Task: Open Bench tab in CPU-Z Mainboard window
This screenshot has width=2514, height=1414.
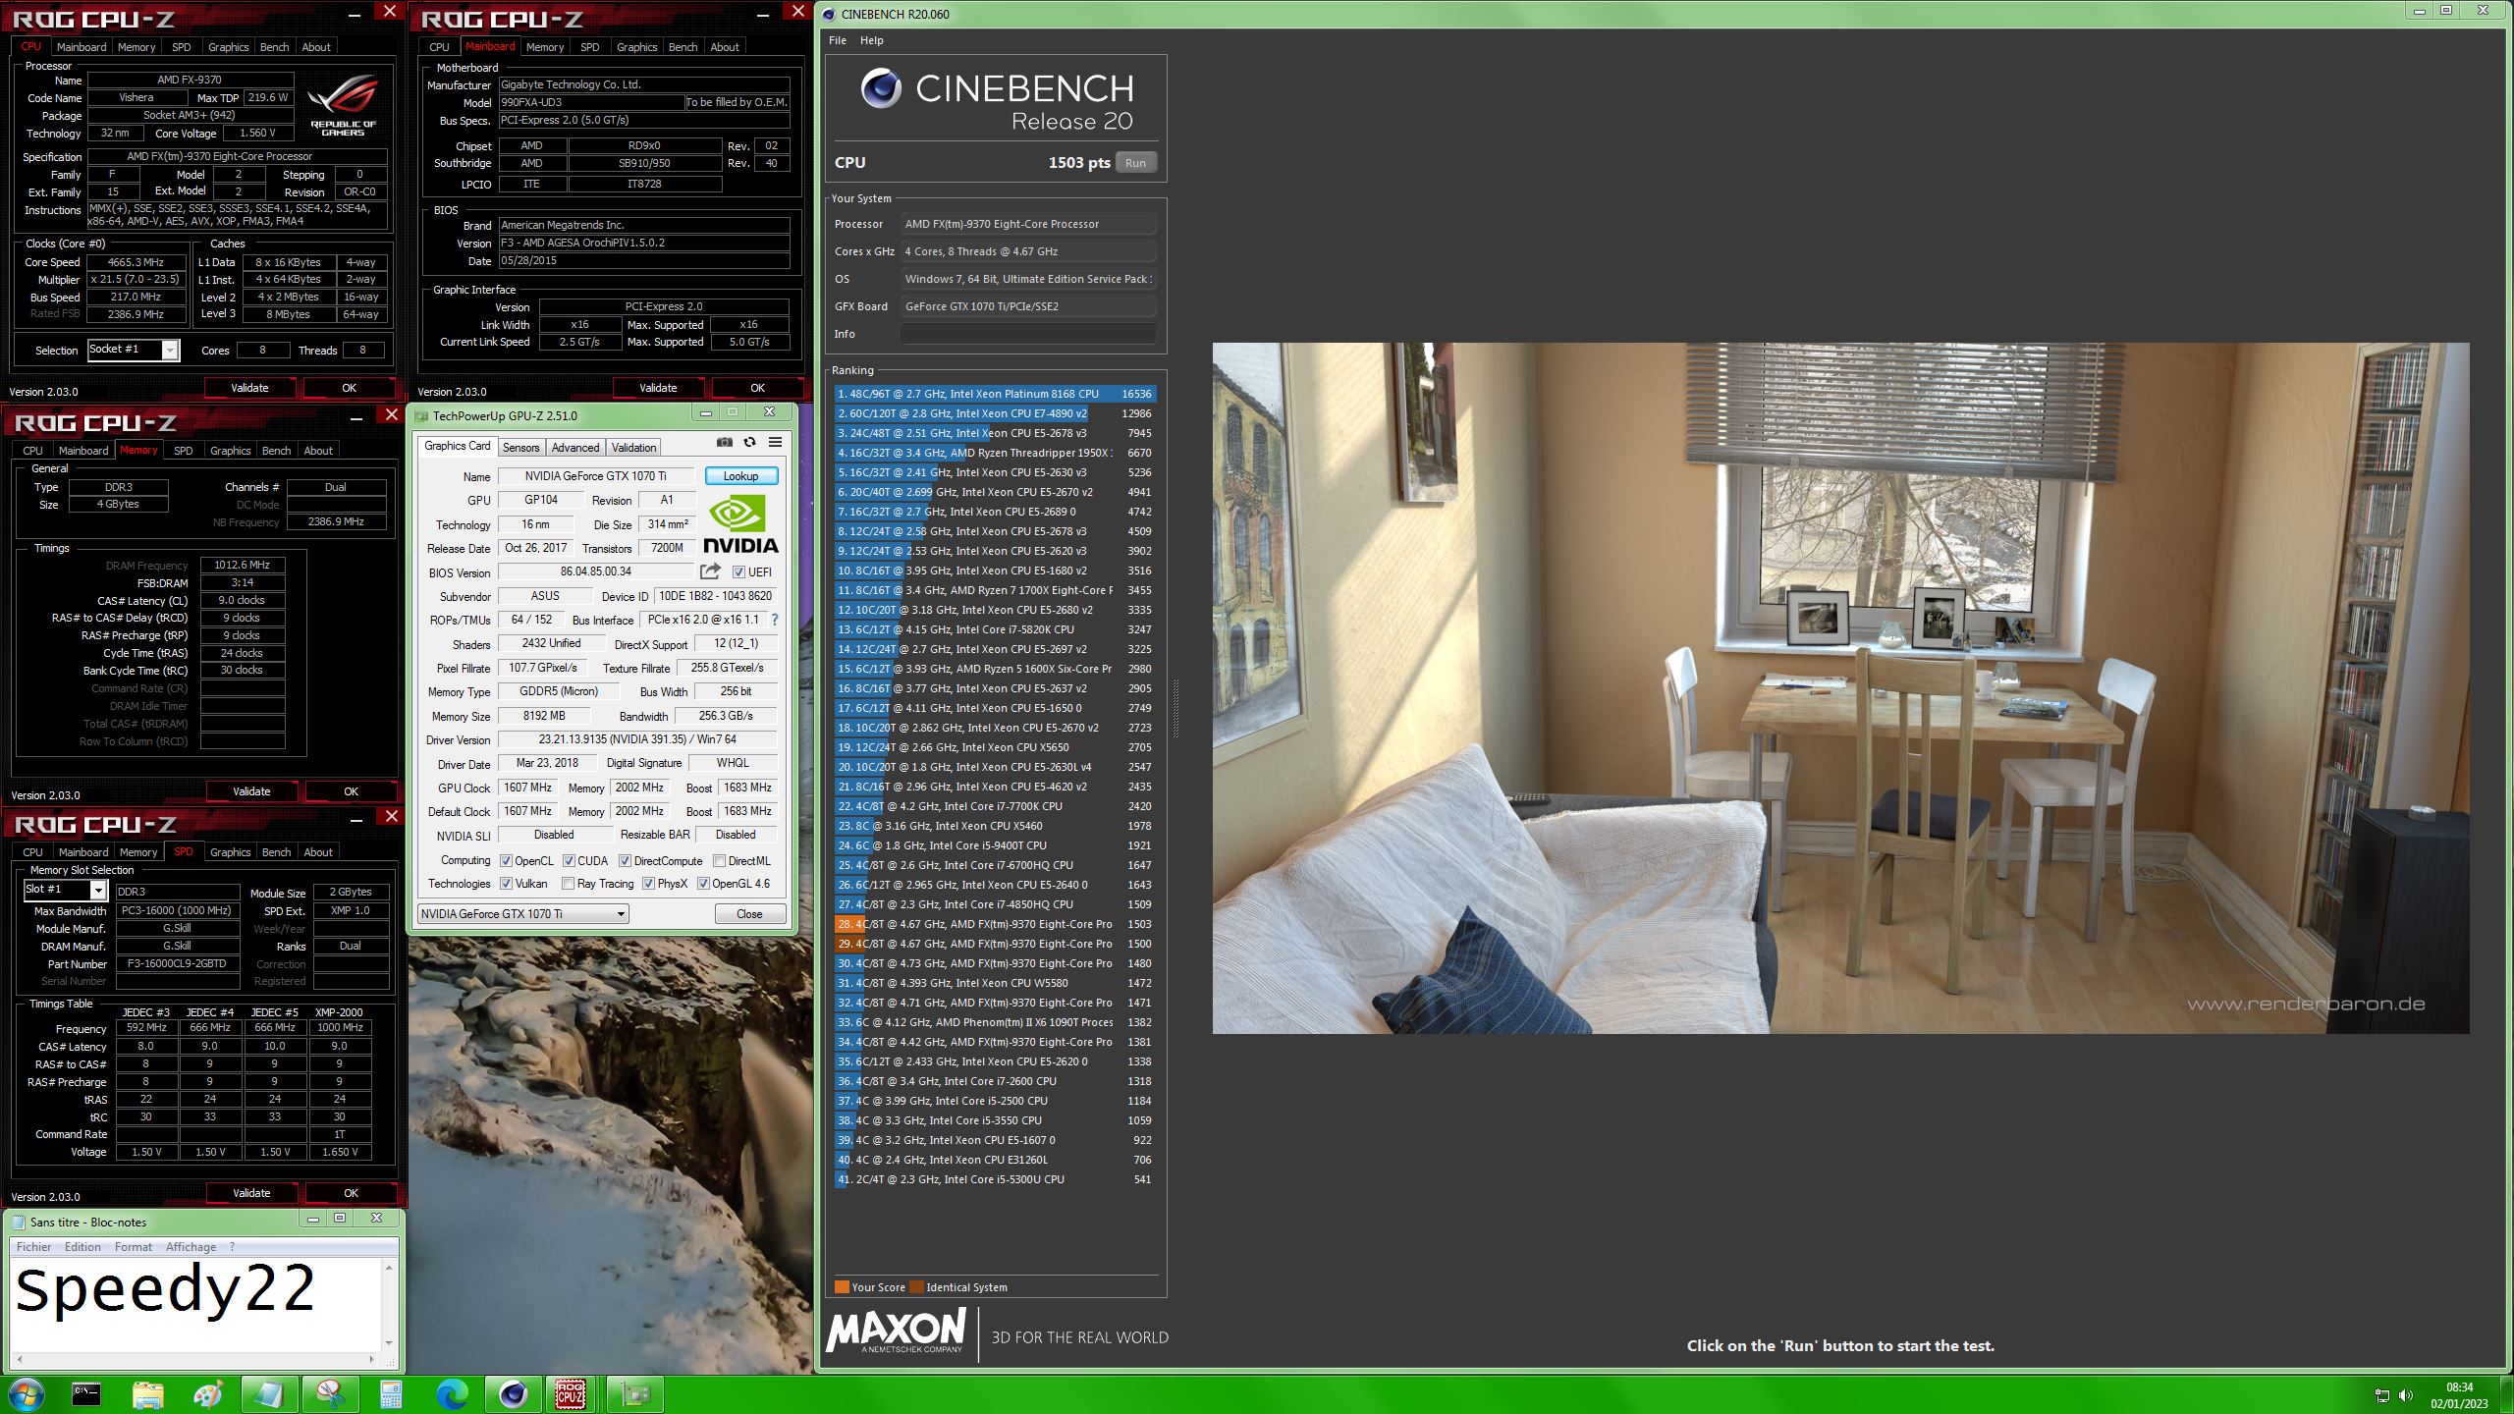Action: point(683,47)
